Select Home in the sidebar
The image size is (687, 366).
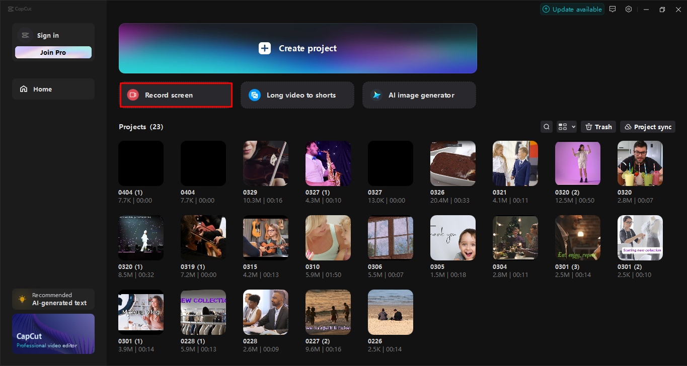(x=53, y=88)
